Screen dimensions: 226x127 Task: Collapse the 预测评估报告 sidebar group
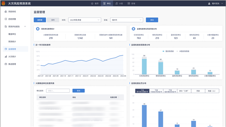click(25, 27)
